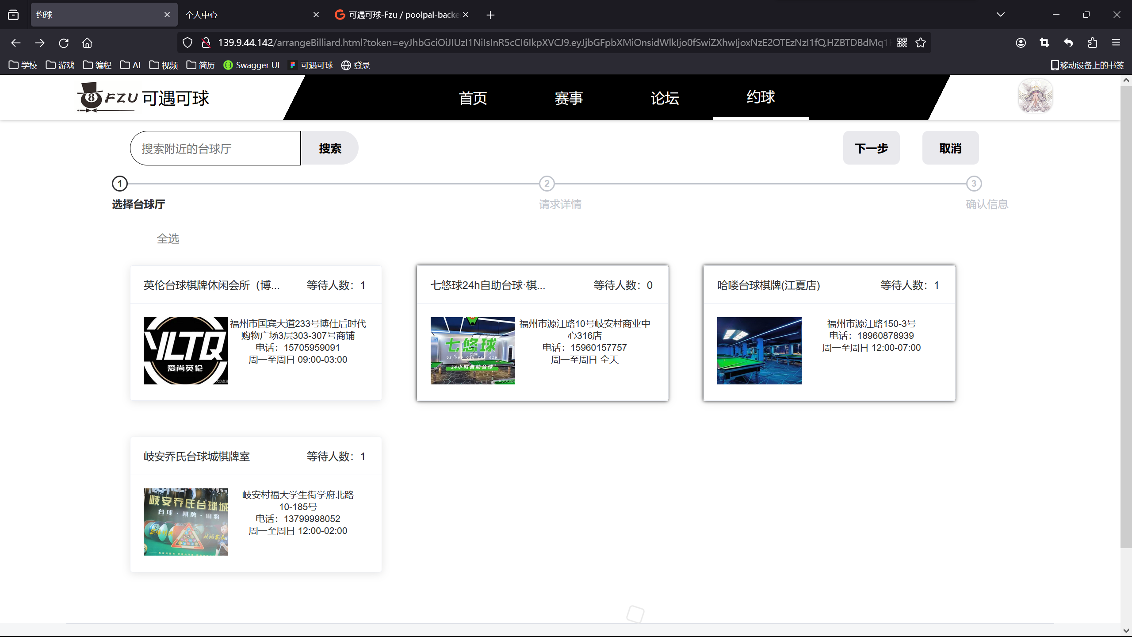The image size is (1132, 637).
Task: Reload the current page
Action: (x=64, y=43)
